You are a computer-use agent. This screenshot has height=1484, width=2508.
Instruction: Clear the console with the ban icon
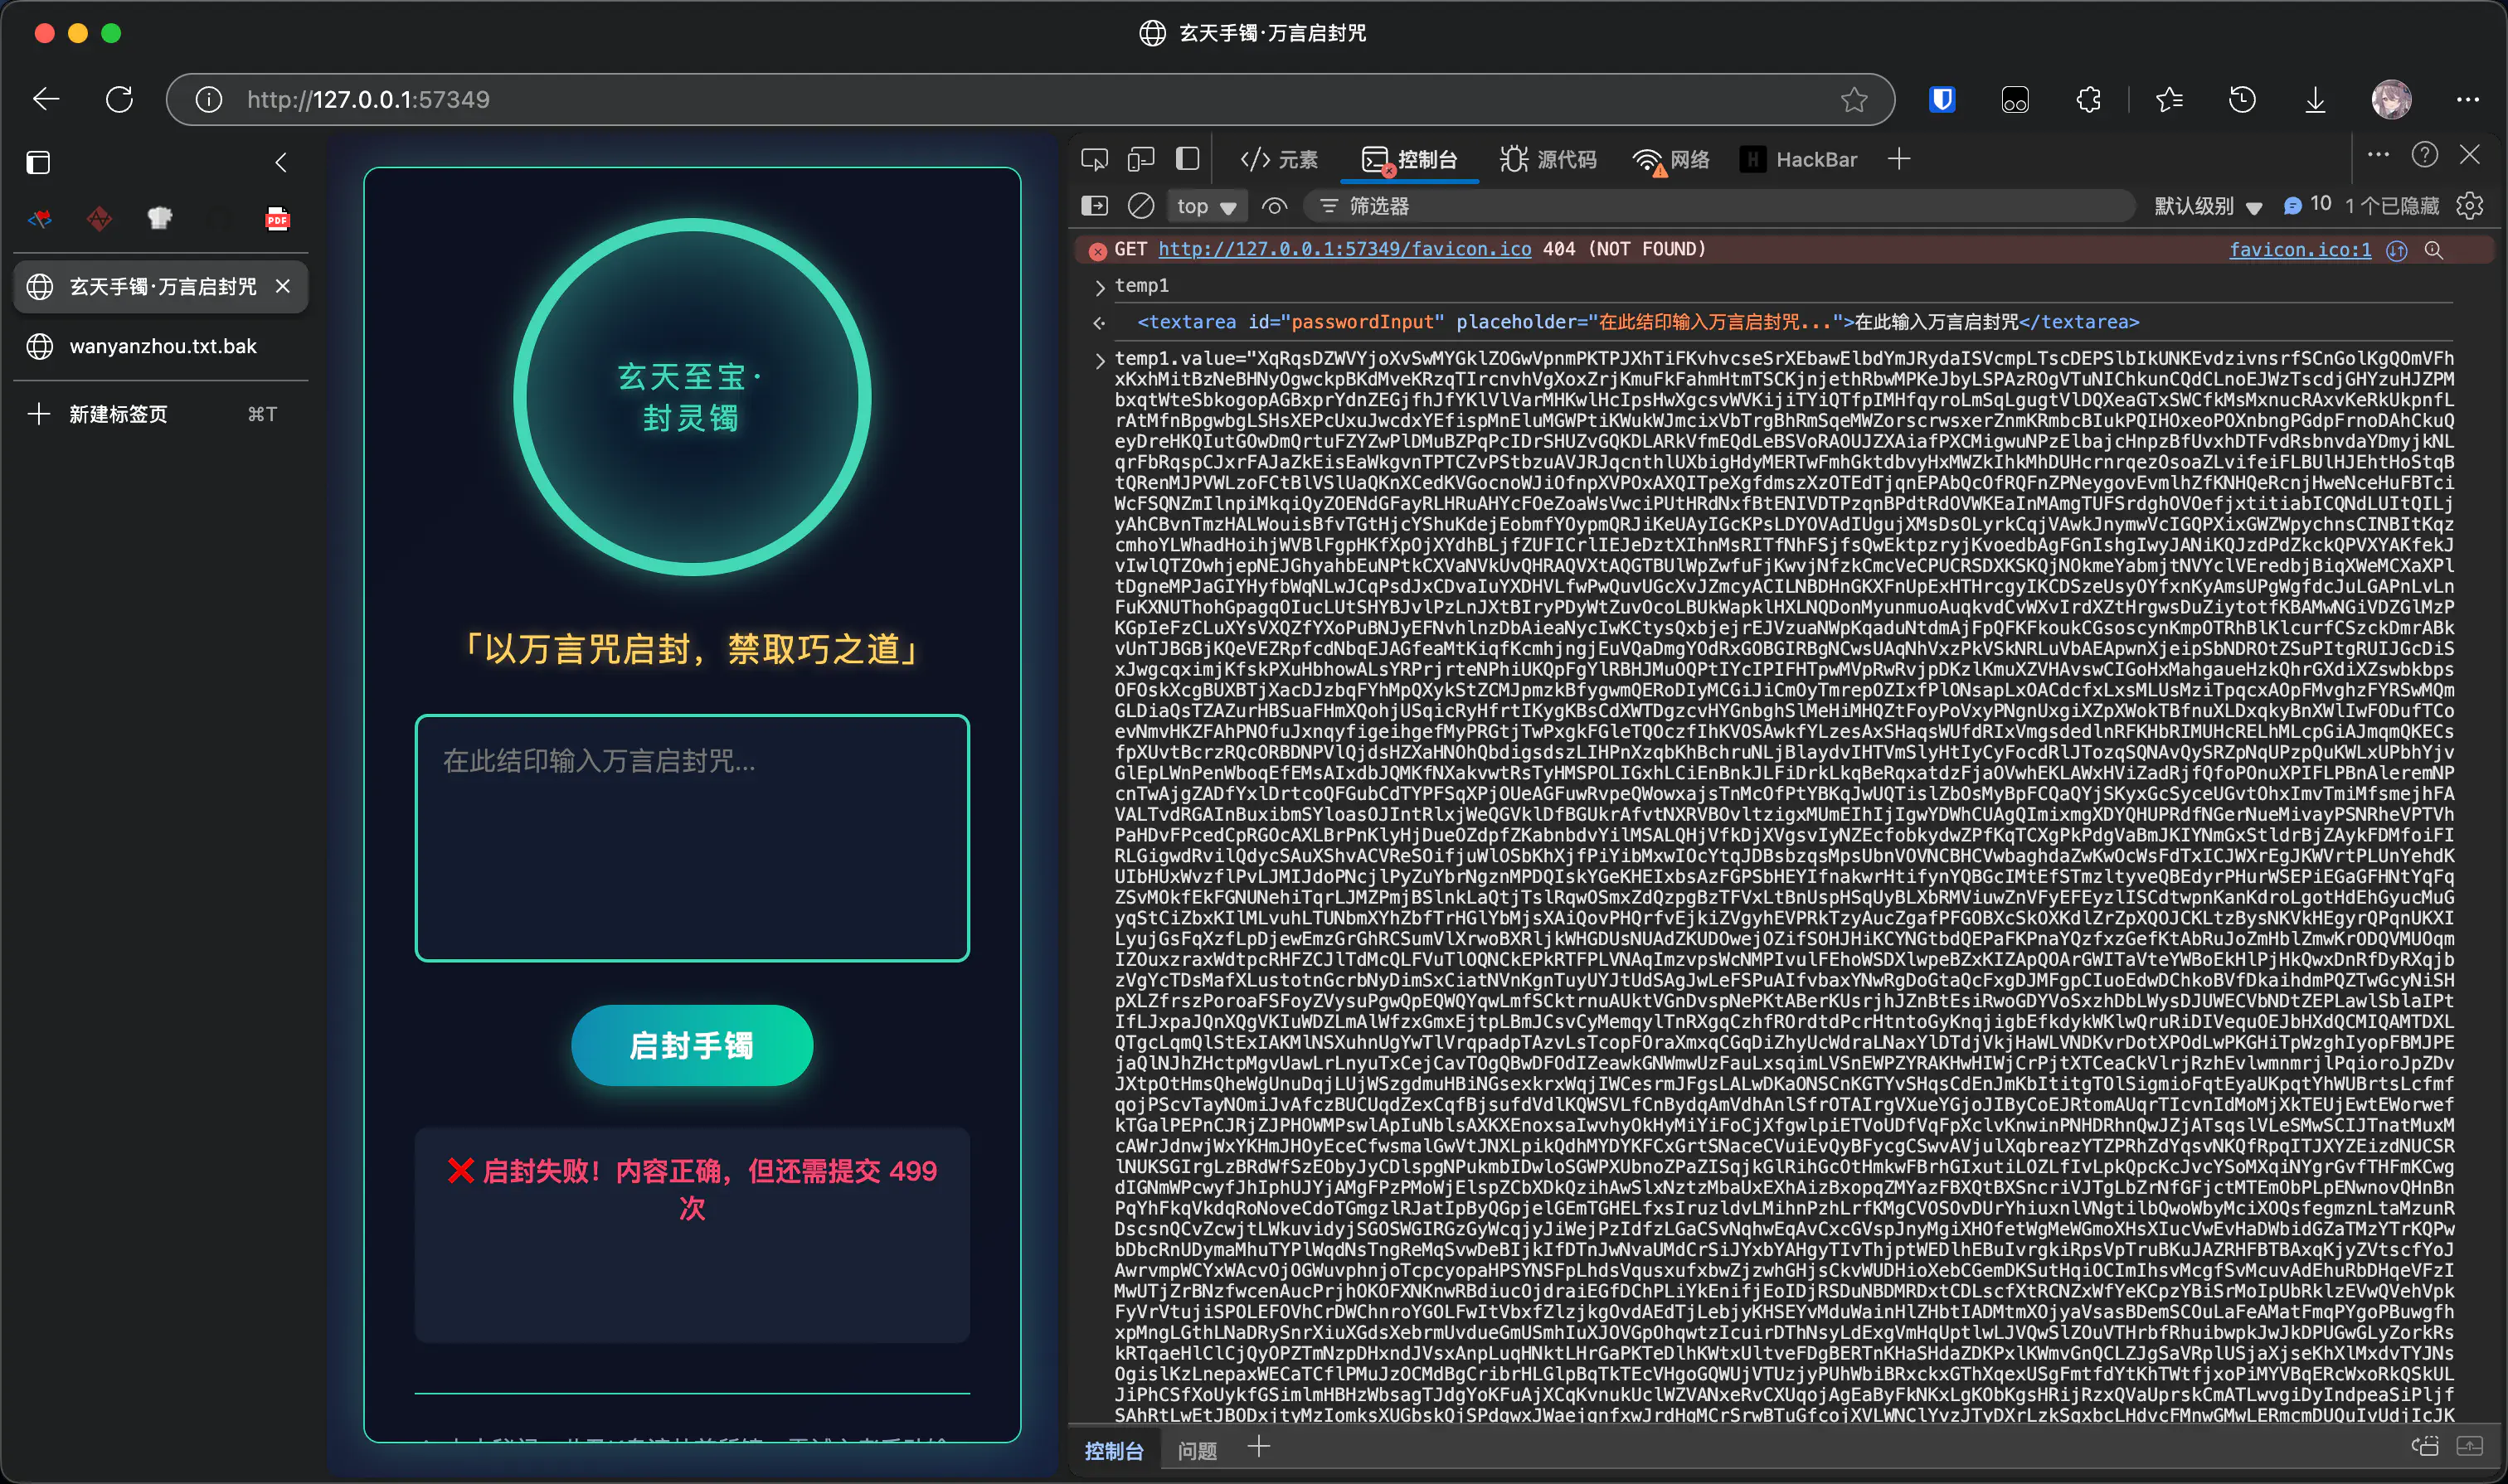(1140, 206)
